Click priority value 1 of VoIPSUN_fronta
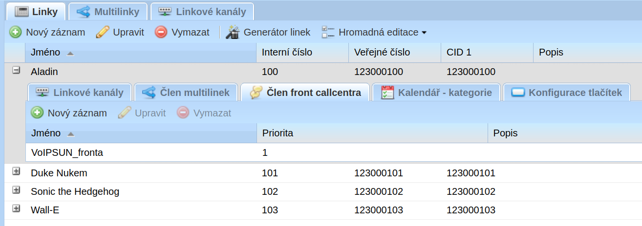This screenshot has width=642, height=226. [265, 152]
